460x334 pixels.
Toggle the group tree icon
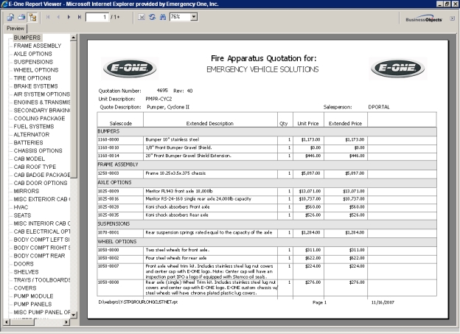coord(32,17)
